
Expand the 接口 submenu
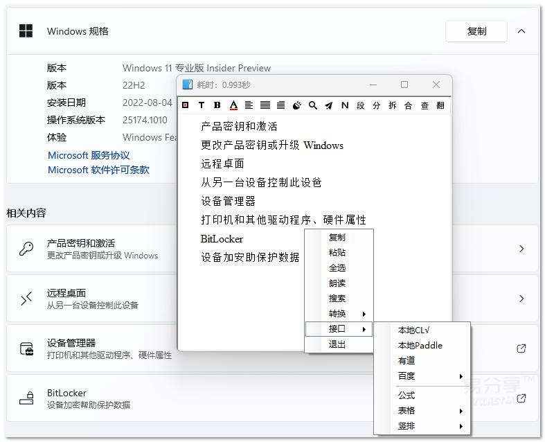(x=339, y=329)
